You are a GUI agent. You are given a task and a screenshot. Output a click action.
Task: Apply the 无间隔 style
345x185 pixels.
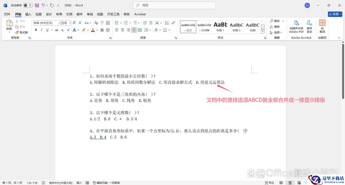click(x=204, y=27)
